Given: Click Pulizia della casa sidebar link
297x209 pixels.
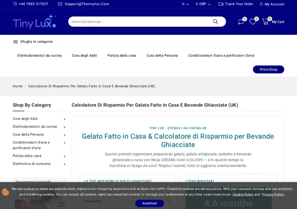Looking at the screenshot, I should 27,156.
